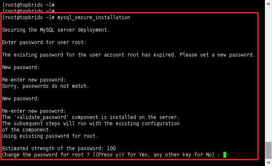Click the 'validate_password' component message line
This screenshot has width=272, height=166.
(91, 117)
